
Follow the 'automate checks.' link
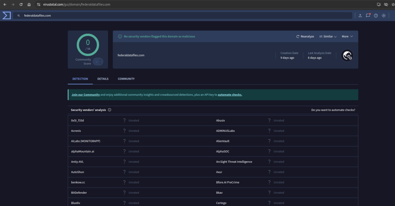(230, 95)
